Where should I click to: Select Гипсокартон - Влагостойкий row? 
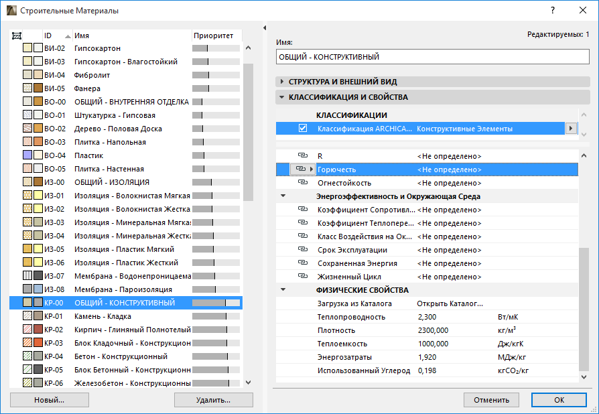click(x=126, y=62)
